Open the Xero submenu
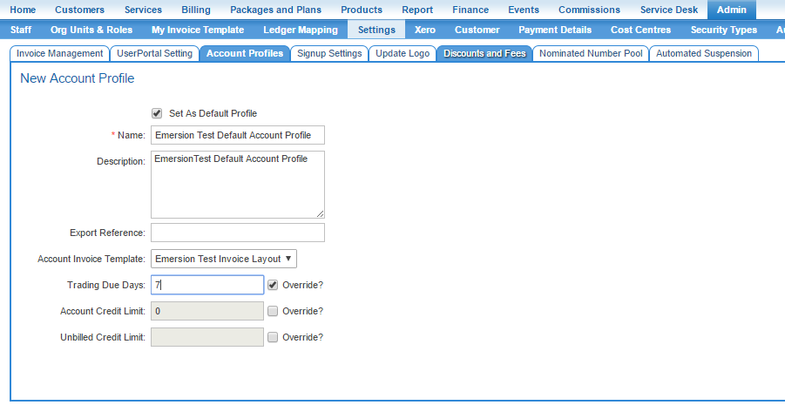785x405 pixels. point(425,30)
